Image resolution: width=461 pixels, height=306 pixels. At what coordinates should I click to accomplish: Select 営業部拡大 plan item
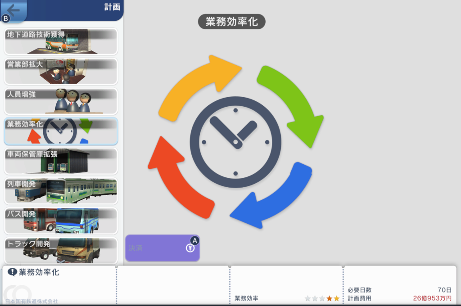click(x=61, y=71)
